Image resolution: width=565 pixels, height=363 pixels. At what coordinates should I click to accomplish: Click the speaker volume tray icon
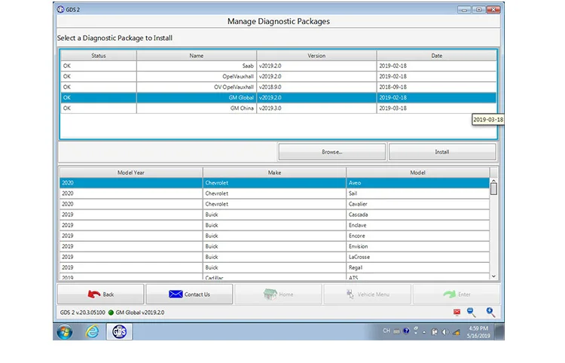pos(445,332)
